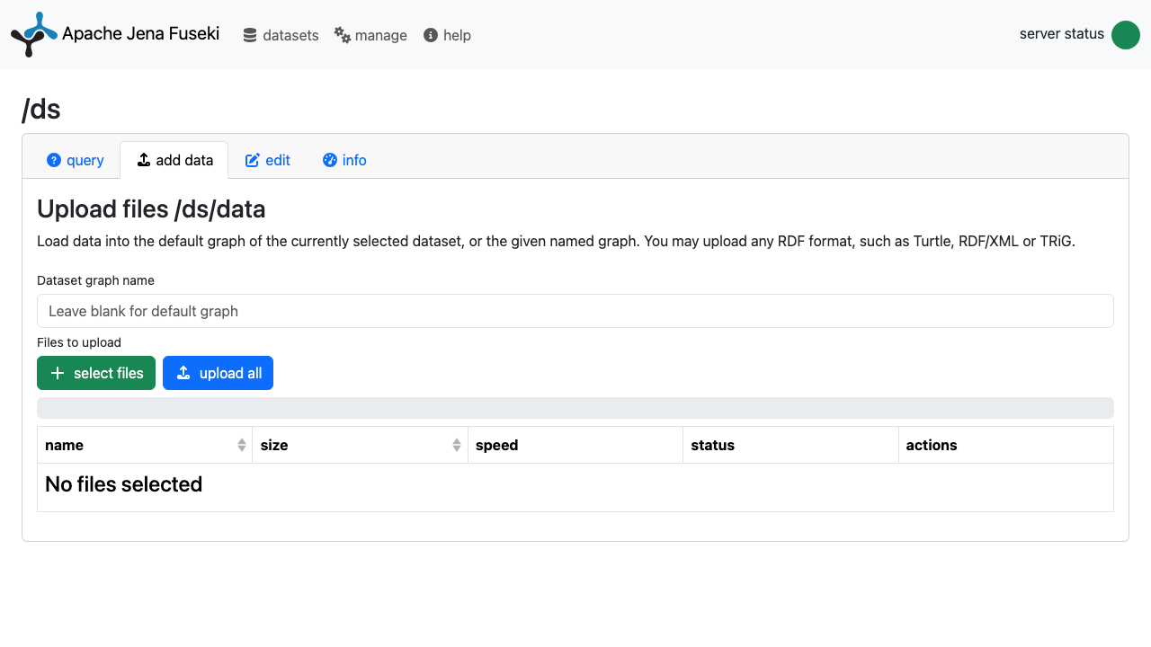Click the Apache Jena Fuseki logo icon

tap(34, 34)
